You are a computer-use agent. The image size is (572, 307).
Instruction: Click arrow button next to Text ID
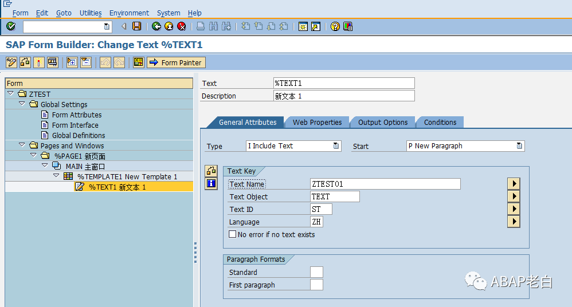(514, 208)
